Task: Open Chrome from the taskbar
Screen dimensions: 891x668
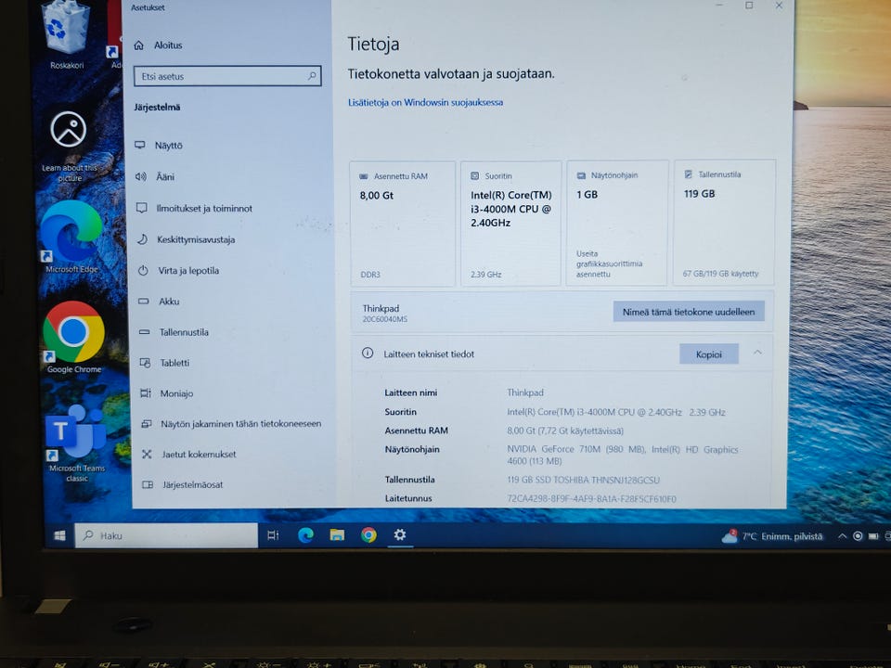Action: coord(368,535)
